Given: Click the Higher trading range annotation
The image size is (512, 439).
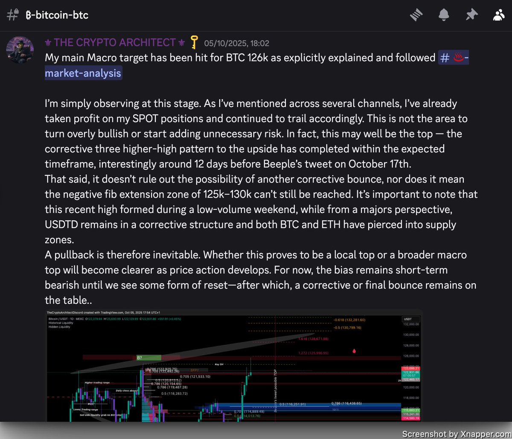Looking at the screenshot, I should [x=97, y=383].
